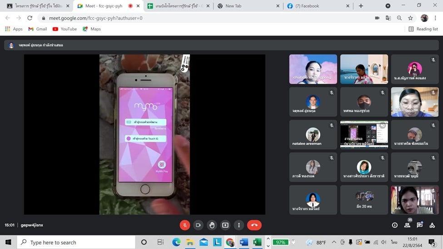The width and height of the screenshot is (443, 249).
Task: Open Task View in taskbar
Action: (x=160, y=242)
